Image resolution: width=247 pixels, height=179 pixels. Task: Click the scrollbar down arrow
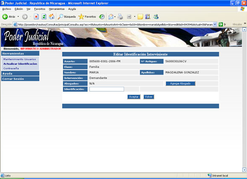tap(244, 170)
